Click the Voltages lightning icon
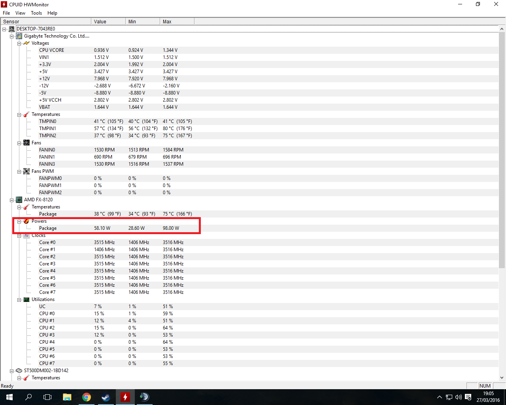 (26, 43)
